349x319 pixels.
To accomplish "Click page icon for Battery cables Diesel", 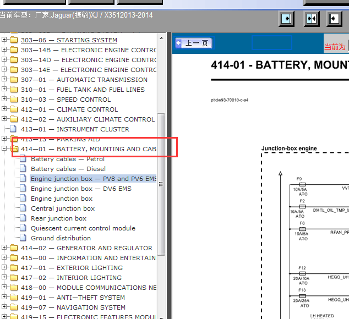I will point(23,168).
